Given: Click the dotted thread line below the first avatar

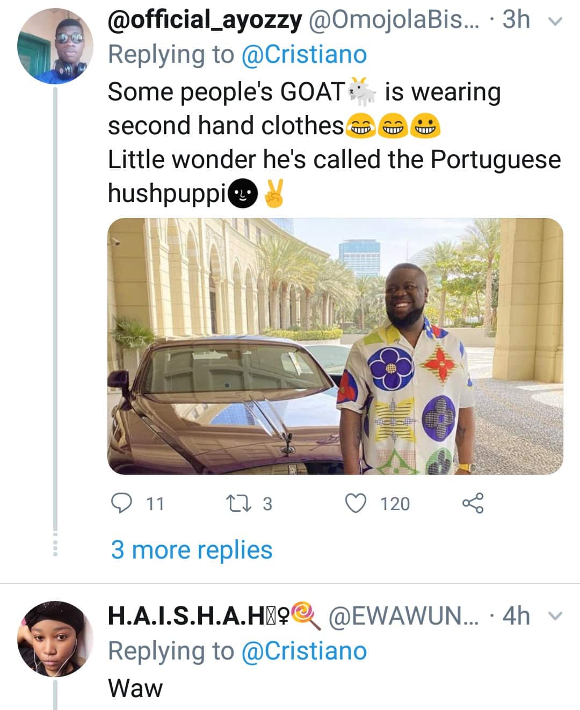Looking at the screenshot, I should [54, 544].
